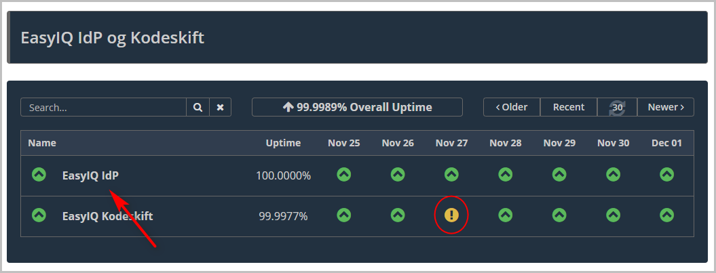716x273 pixels.
Task: Open EasyIQ Kodeskift Nov 25 status icon
Action: (344, 215)
